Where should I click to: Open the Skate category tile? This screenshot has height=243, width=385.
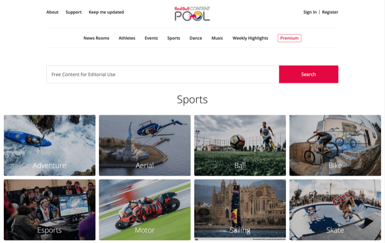click(335, 210)
